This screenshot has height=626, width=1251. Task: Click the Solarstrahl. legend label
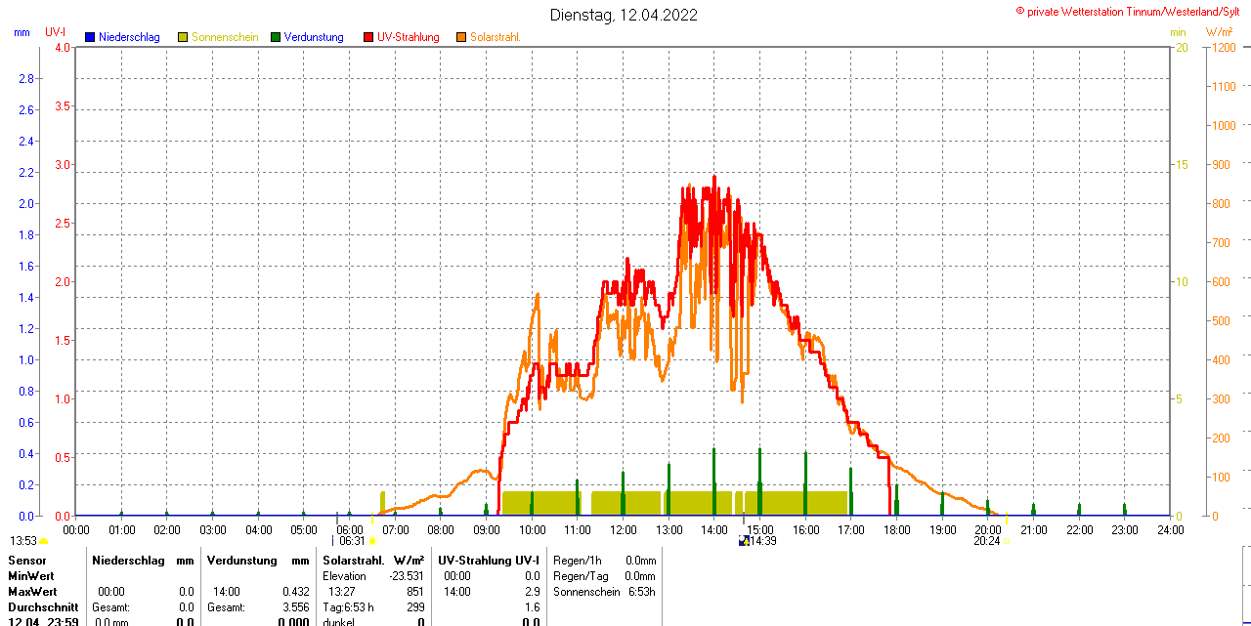click(x=496, y=37)
